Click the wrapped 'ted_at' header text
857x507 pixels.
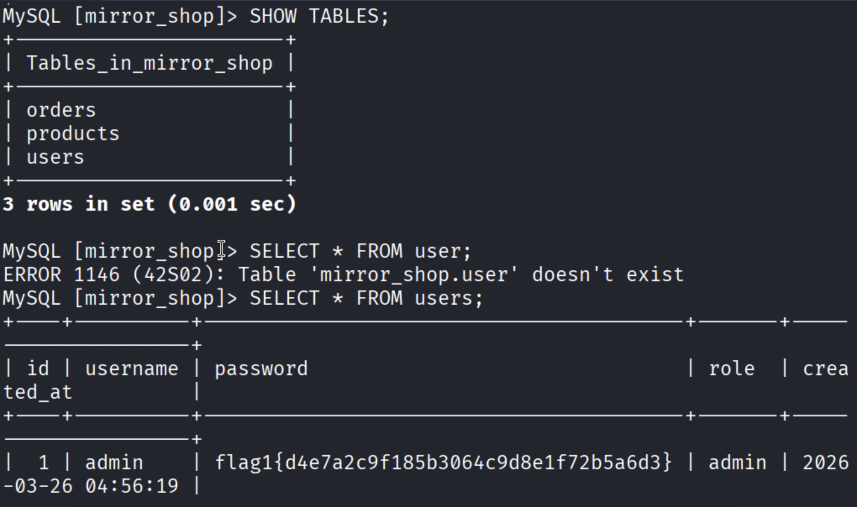[38, 393]
